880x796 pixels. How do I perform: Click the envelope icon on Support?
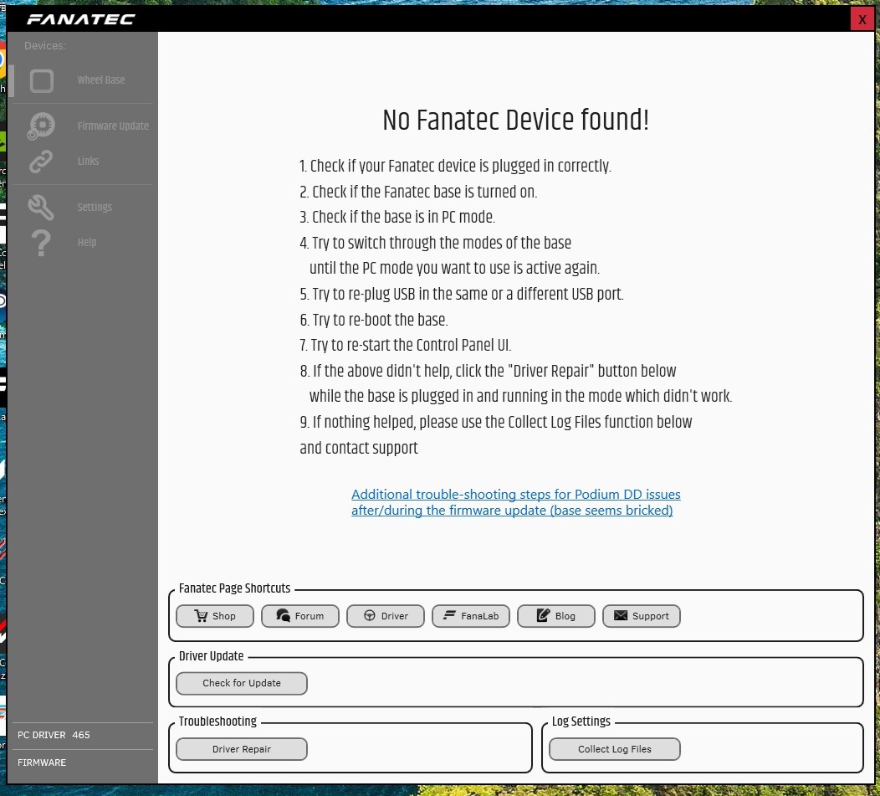[x=621, y=616]
